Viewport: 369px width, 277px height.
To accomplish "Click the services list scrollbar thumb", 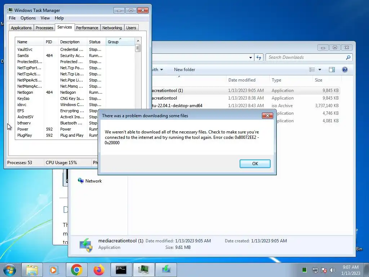I will 138,48.
